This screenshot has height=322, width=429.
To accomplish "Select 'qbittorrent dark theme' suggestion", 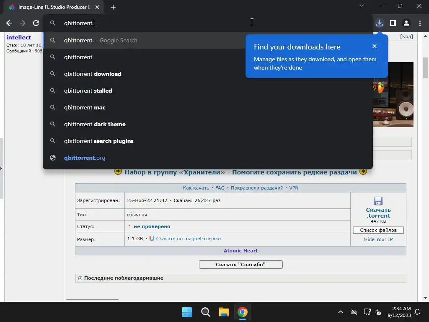I will click(208, 124).
